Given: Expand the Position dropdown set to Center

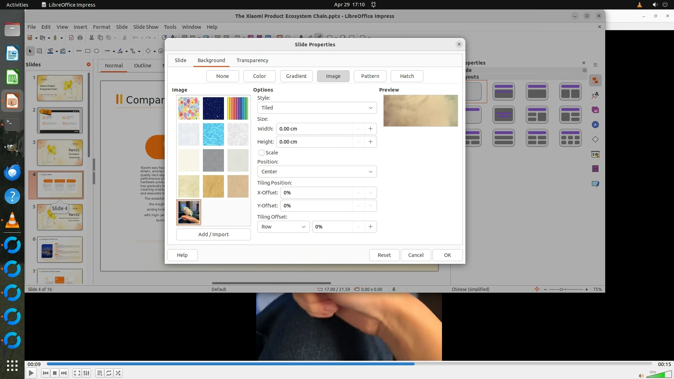Looking at the screenshot, I should pyautogui.click(x=317, y=172).
